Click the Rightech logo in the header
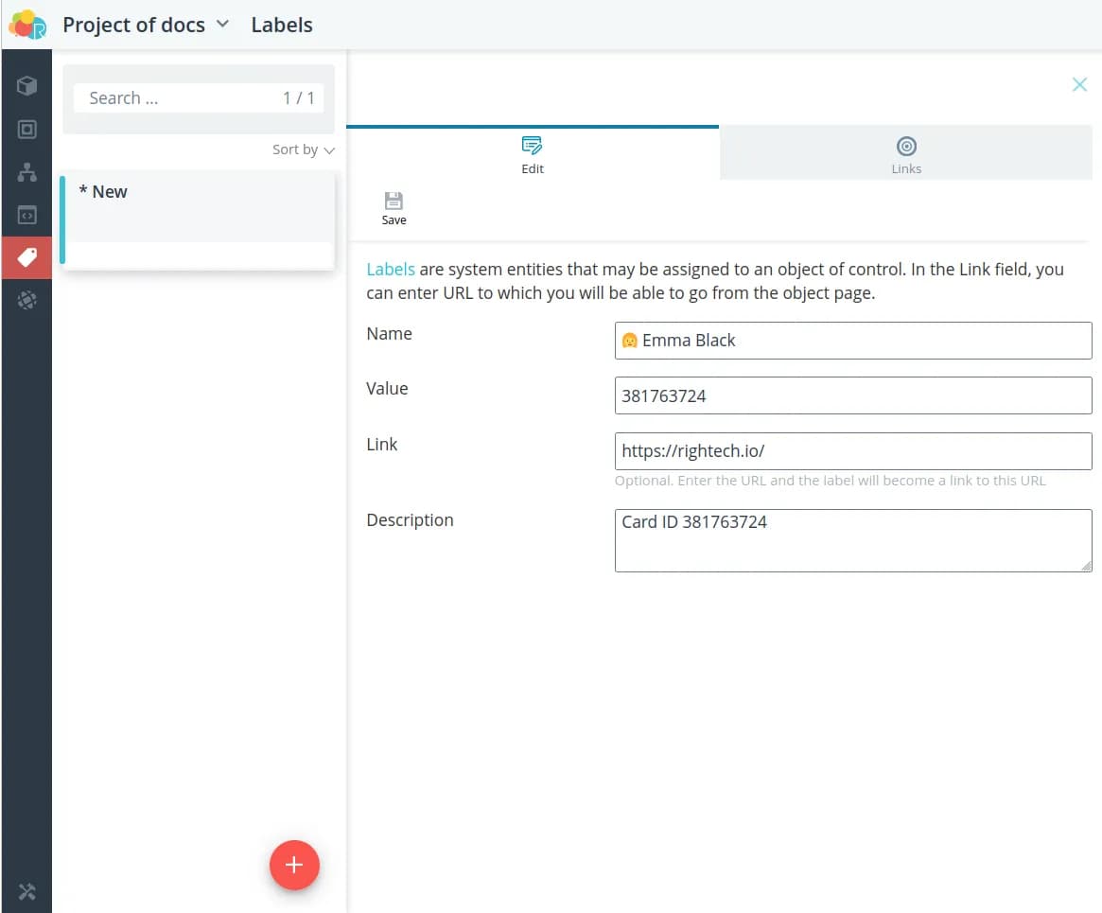 (x=27, y=25)
